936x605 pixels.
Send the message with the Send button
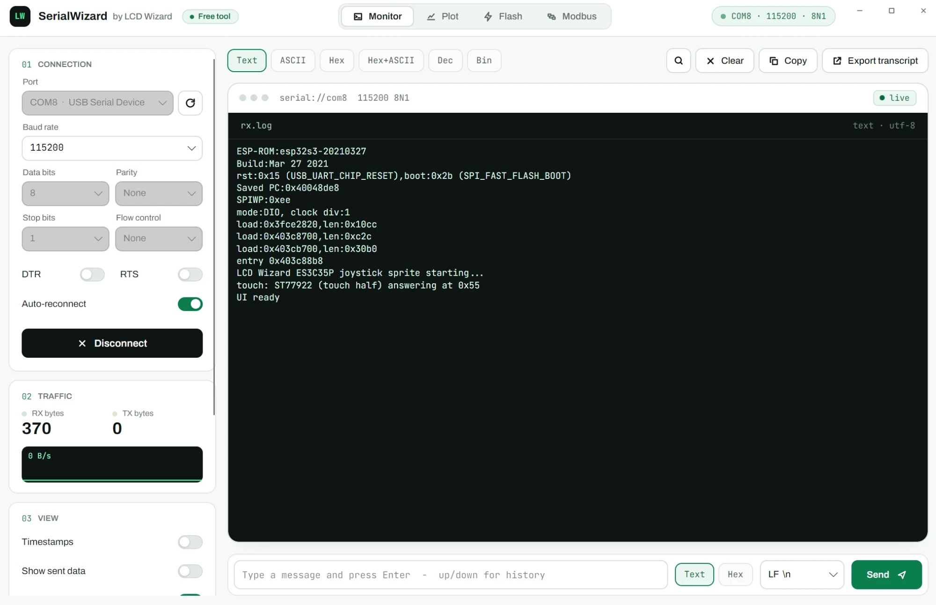coord(886,575)
